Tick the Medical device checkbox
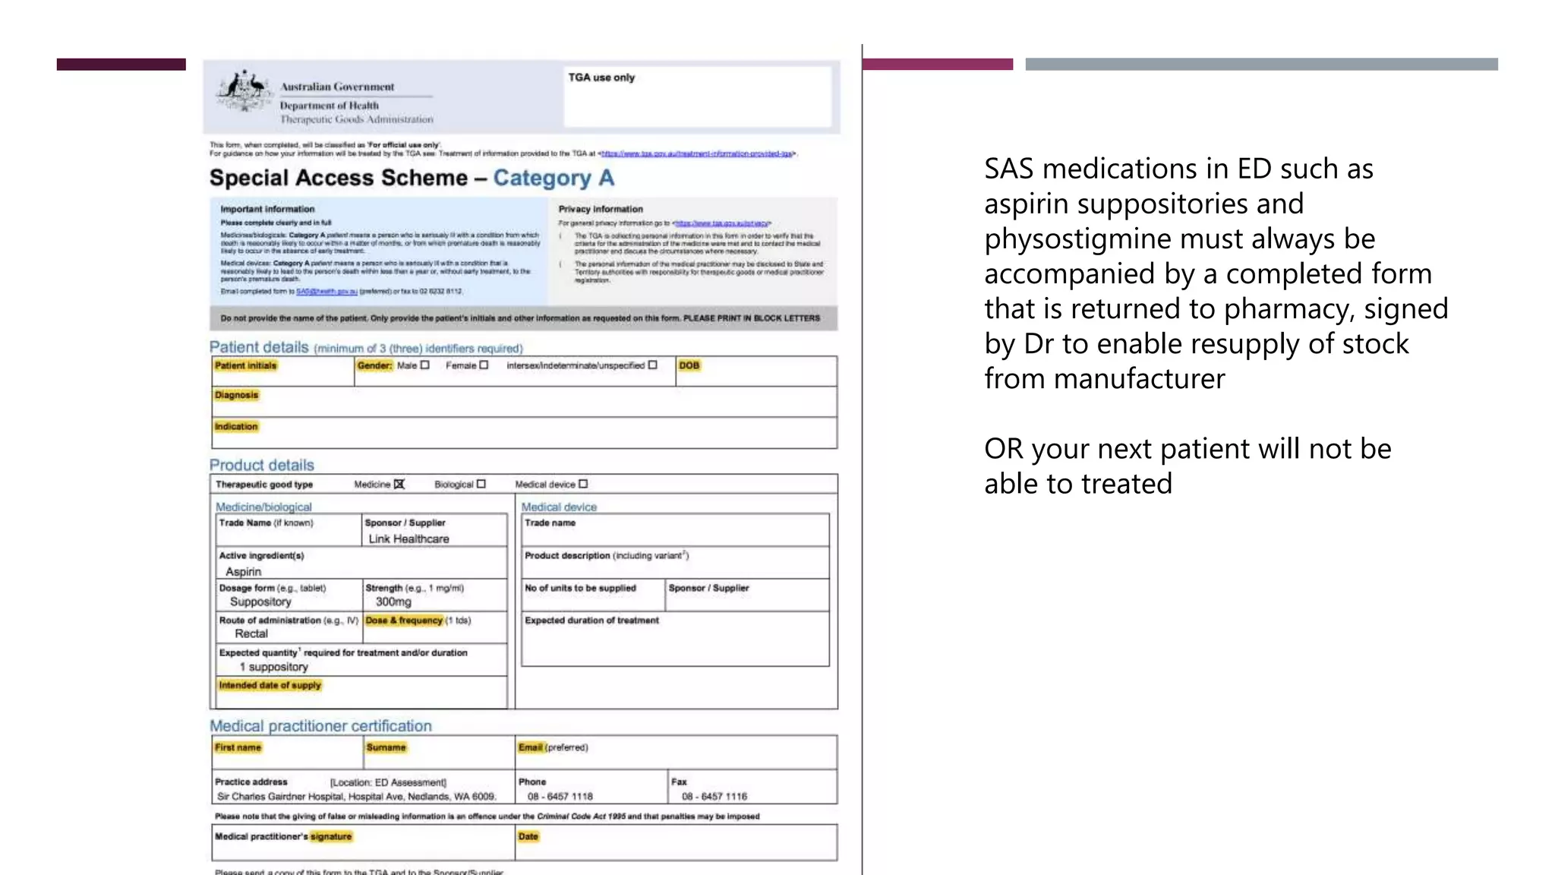The height and width of the screenshot is (875, 1555). [x=583, y=484]
